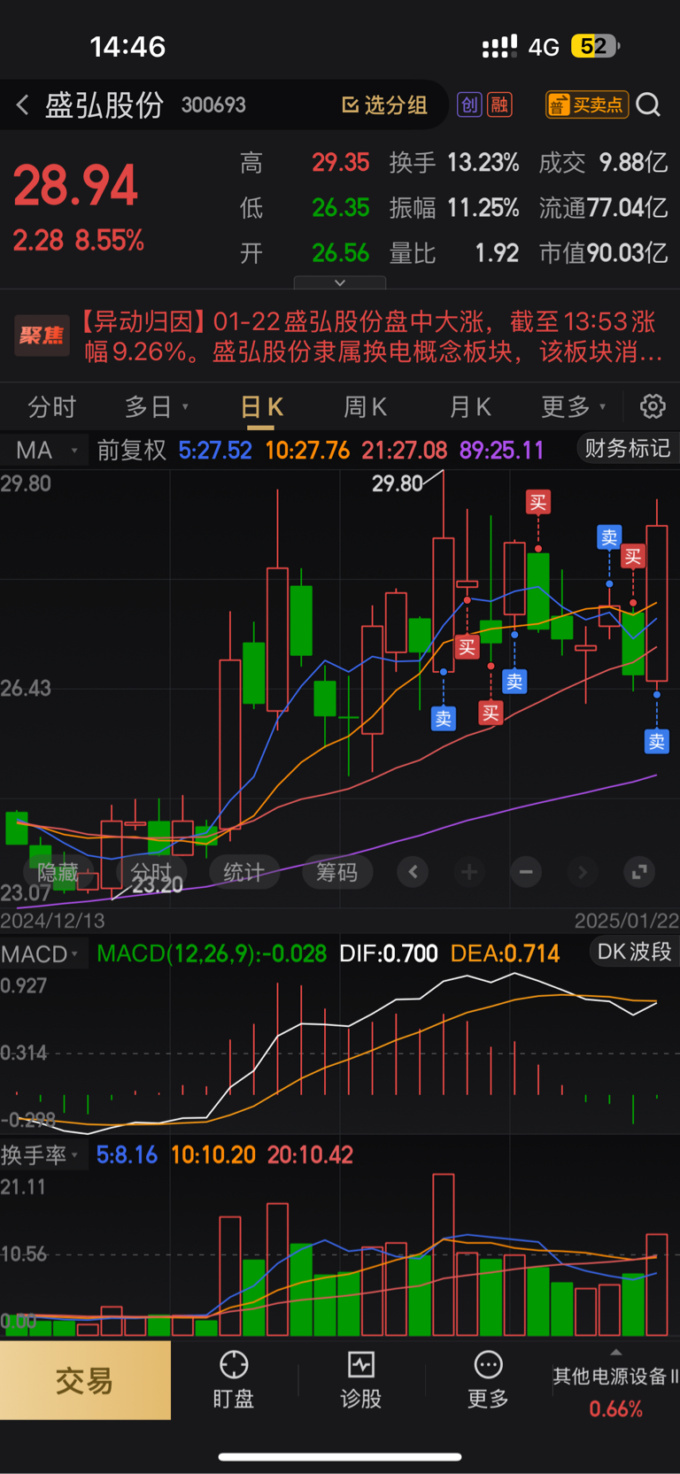Image resolution: width=680 pixels, height=1474 pixels.
Task: Read the 异动归因 news headline
Action: click(373, 336)
